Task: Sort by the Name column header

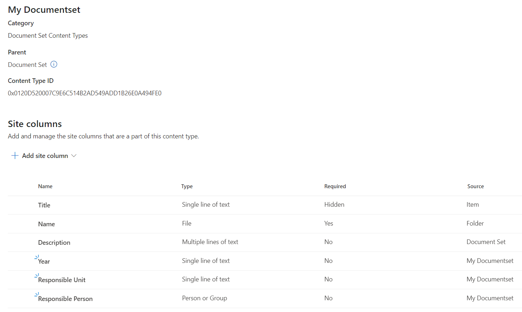Action: click(x=45, y=186)
